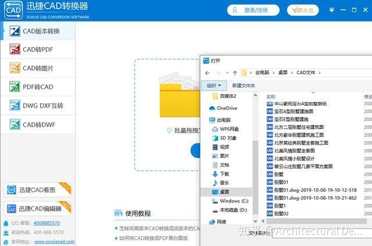Select OneDrive in the navigation pane
Viewport: 372px width, 246px height.
click(223, 108)
